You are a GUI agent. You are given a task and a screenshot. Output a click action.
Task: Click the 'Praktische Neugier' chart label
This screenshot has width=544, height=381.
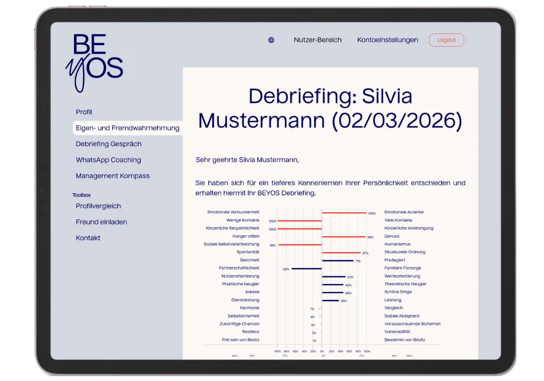241,284
